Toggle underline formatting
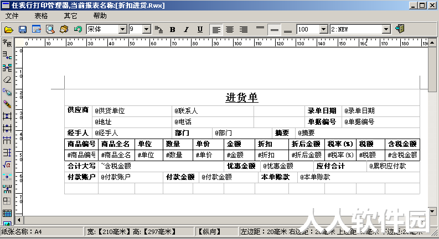This screenshot has width=439, height=239. click(x=200, y=29)
